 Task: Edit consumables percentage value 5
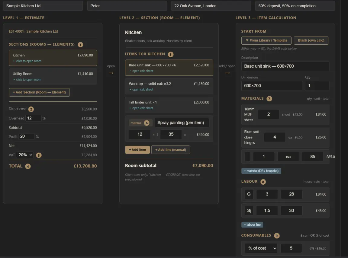[291, 248]
